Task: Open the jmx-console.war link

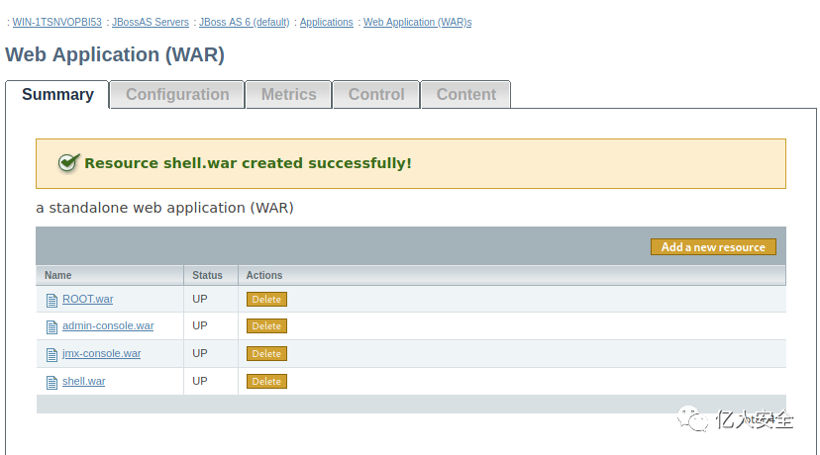Action: 101,353
